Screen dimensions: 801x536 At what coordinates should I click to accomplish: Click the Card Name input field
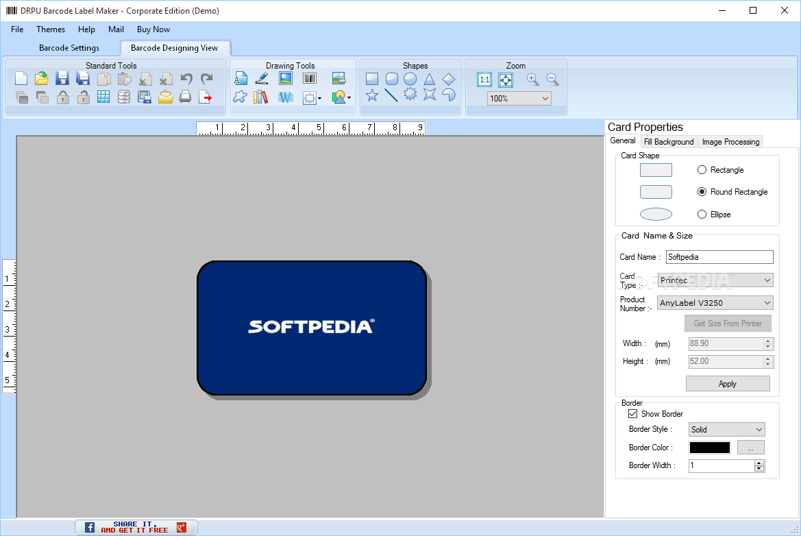point(719,257)
